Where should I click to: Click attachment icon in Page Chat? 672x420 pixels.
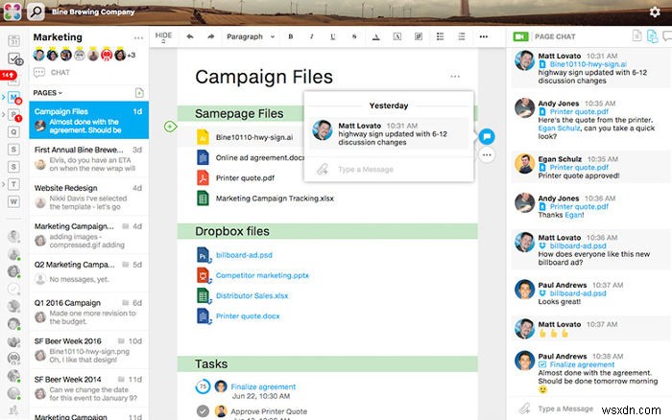(524, 408)
